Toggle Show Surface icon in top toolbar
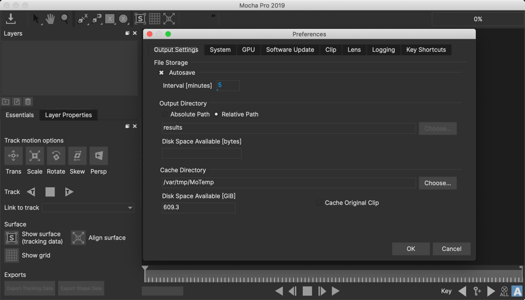The image size is (525, 300). click(140, 19)
